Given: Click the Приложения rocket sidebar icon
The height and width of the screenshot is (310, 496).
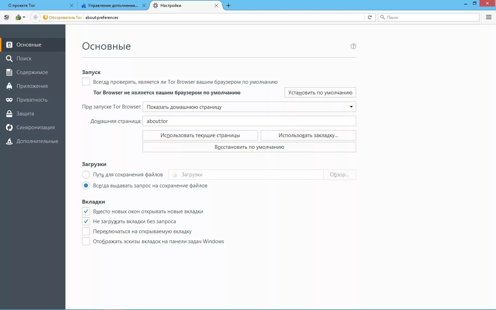Looking at the screenshot, I should tap(9, 86).
